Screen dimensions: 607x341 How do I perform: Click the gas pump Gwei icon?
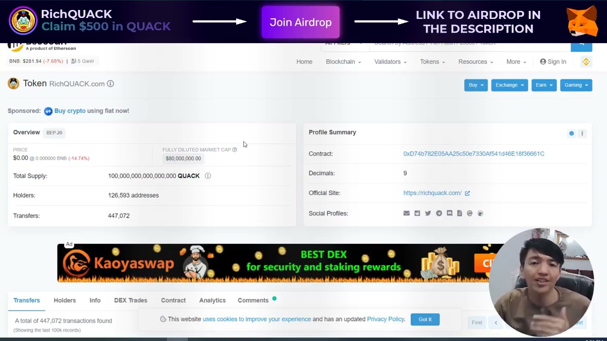(74, 61)
